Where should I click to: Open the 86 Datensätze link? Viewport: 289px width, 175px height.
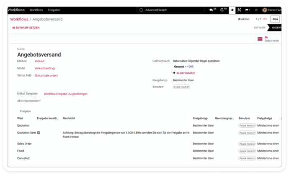pos(186,73)
